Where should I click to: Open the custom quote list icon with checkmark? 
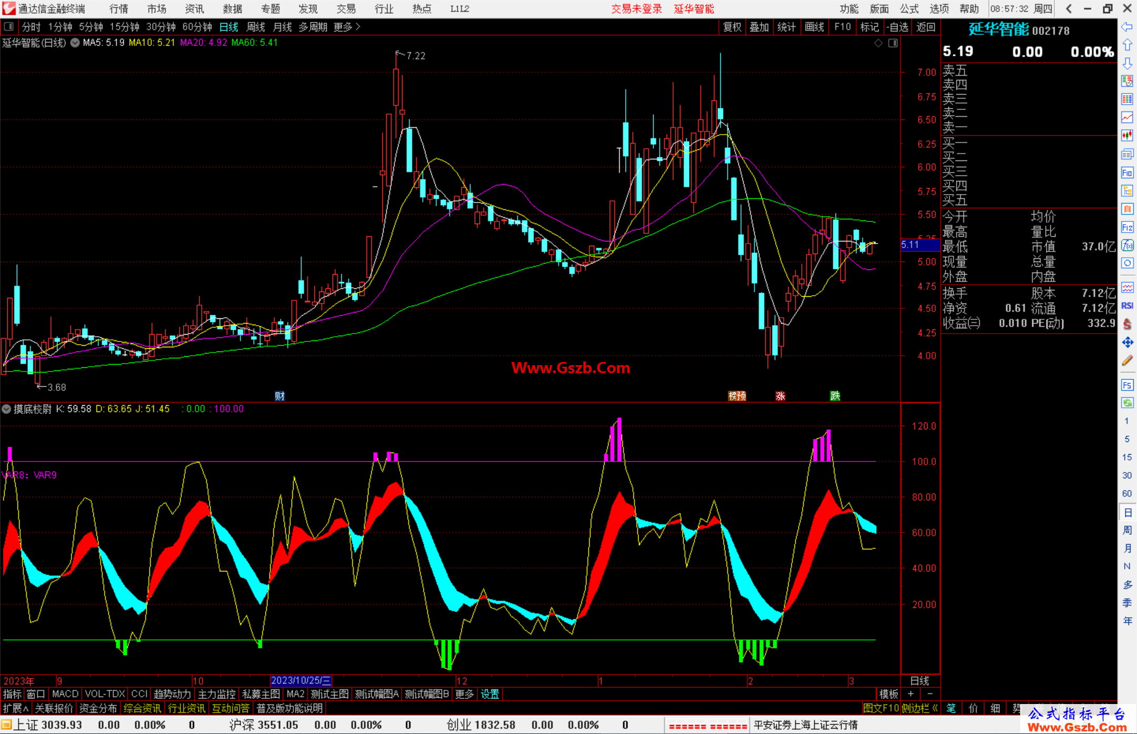pos(1127,81)
